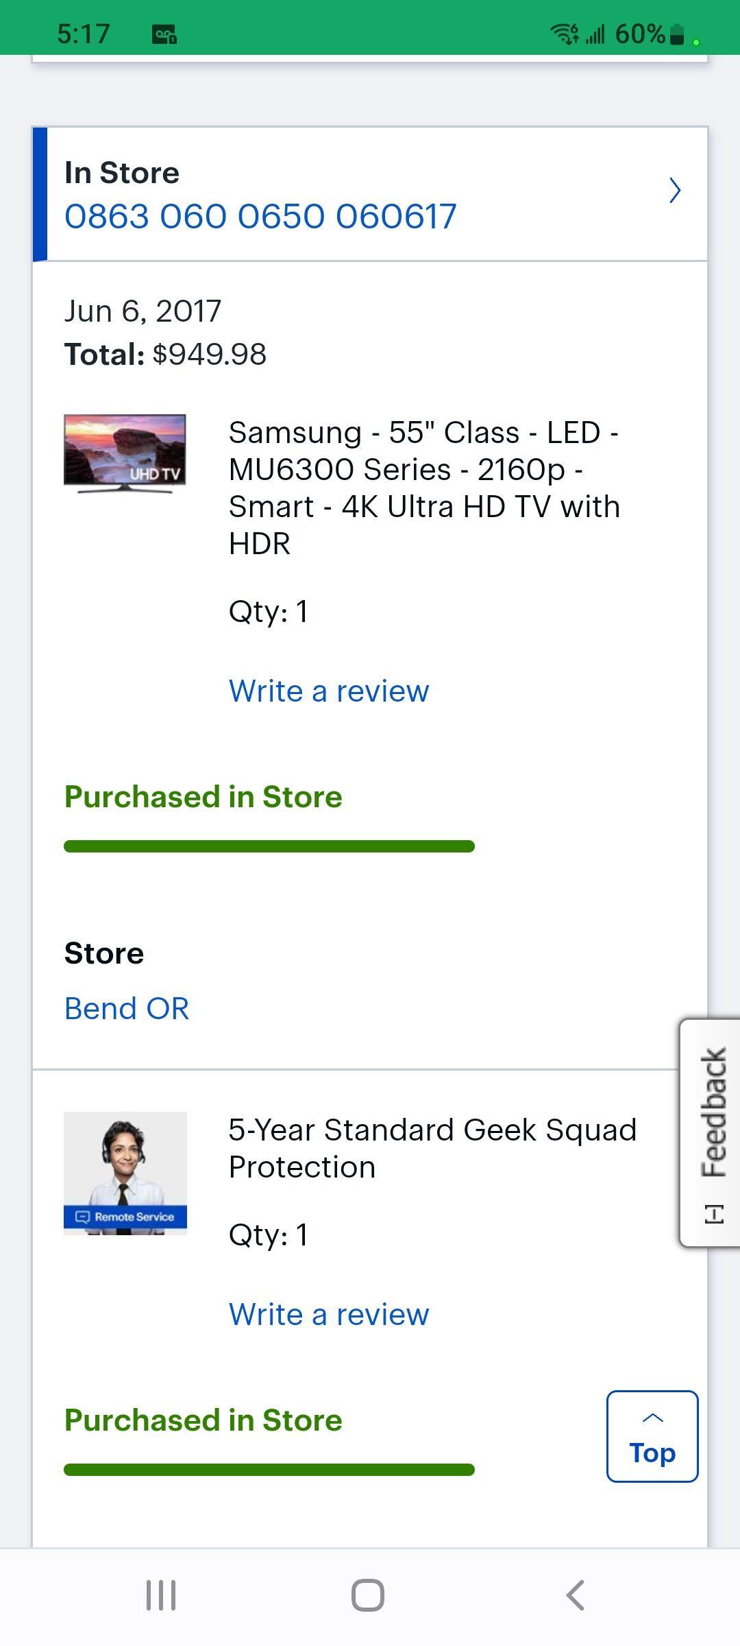Tap the In Store order header

pyautogui.click(x=122, y=173)
